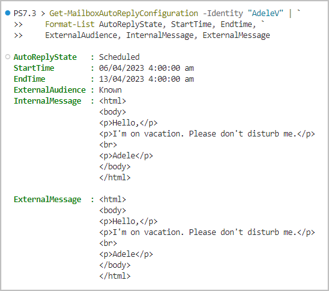Click the Get-MailboxAutoReplyConfiguration command

tap(124, 14)
